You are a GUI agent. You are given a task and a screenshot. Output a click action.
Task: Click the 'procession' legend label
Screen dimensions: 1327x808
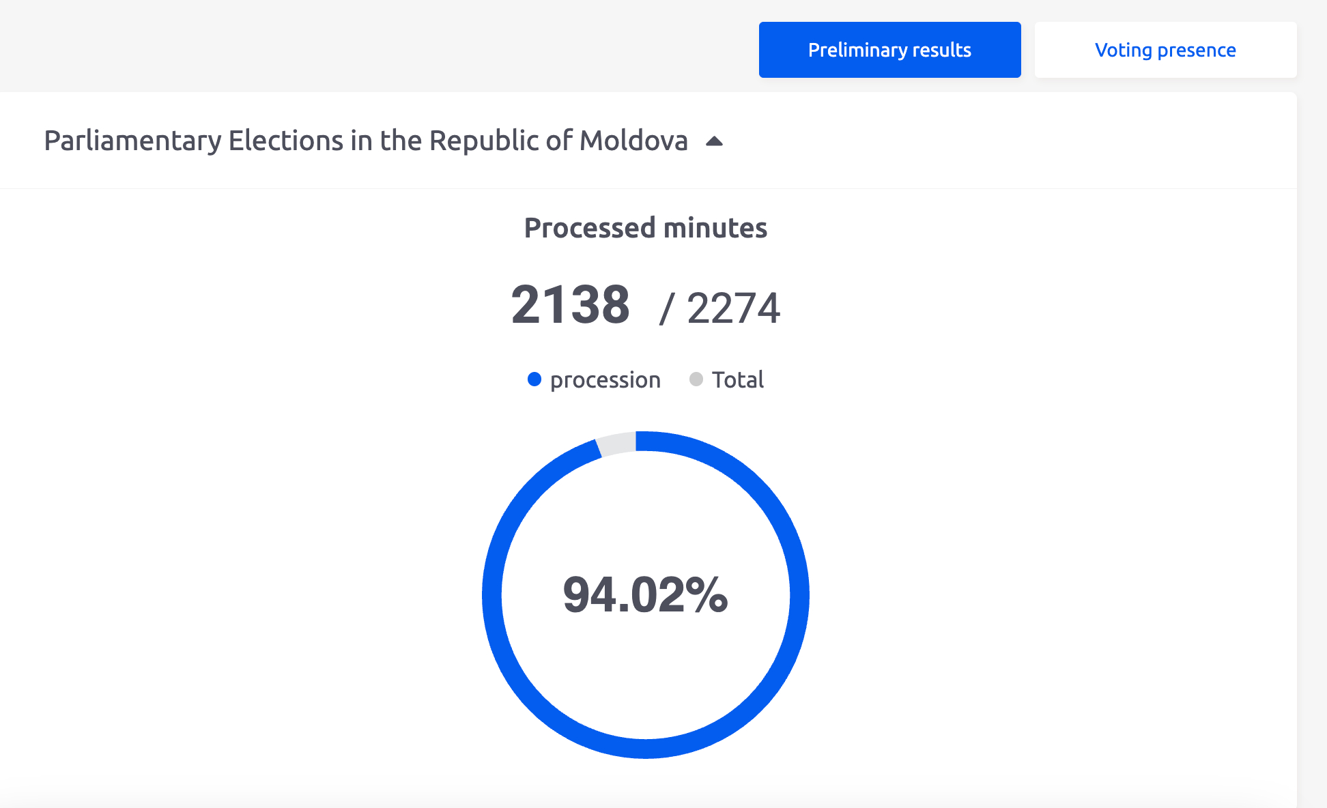tap(605, 380)
